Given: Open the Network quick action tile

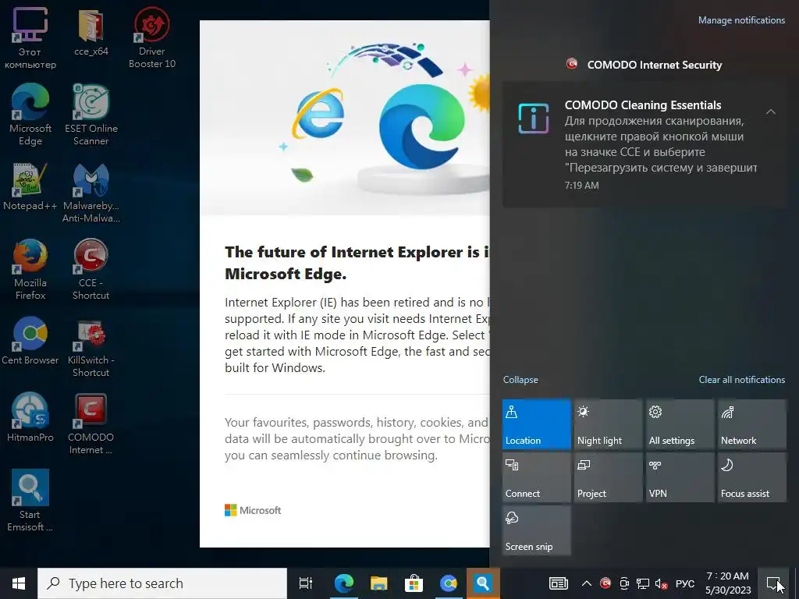Looking at the screenshot, I should click(x=752, y=424).
